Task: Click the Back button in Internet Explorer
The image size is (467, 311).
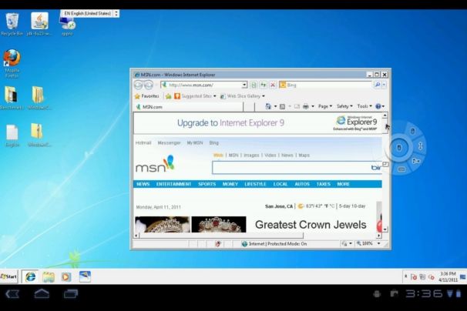Action: coord(138,85)
